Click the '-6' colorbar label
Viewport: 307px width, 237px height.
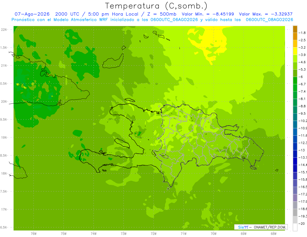[x=301, y=77]
